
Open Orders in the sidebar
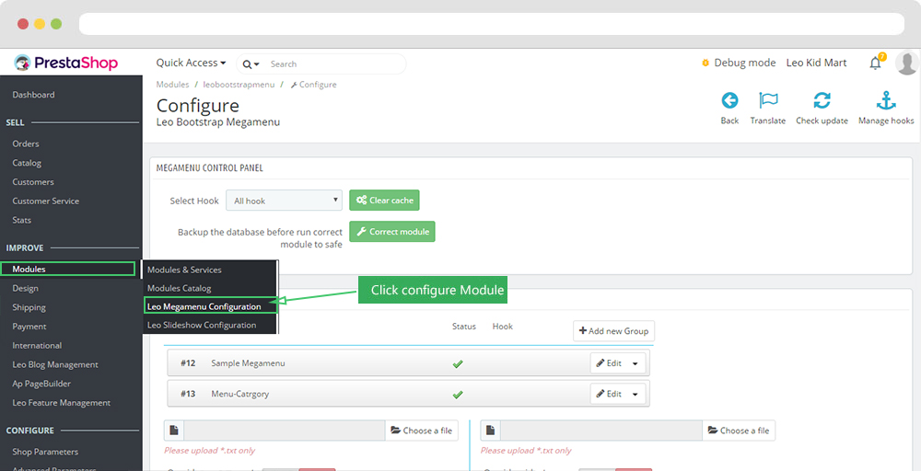click(x=26, y=144)
